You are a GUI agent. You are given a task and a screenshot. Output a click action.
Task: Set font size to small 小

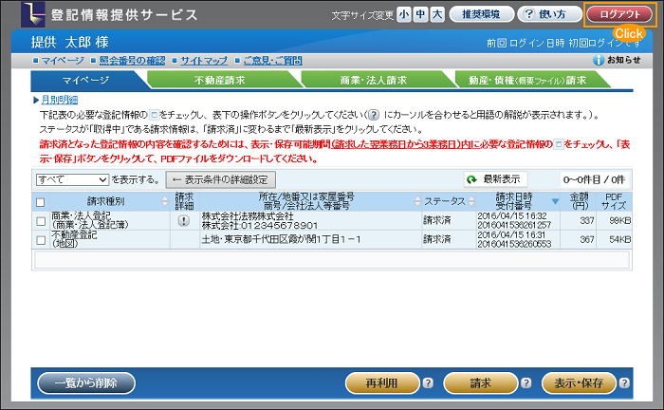404,15
